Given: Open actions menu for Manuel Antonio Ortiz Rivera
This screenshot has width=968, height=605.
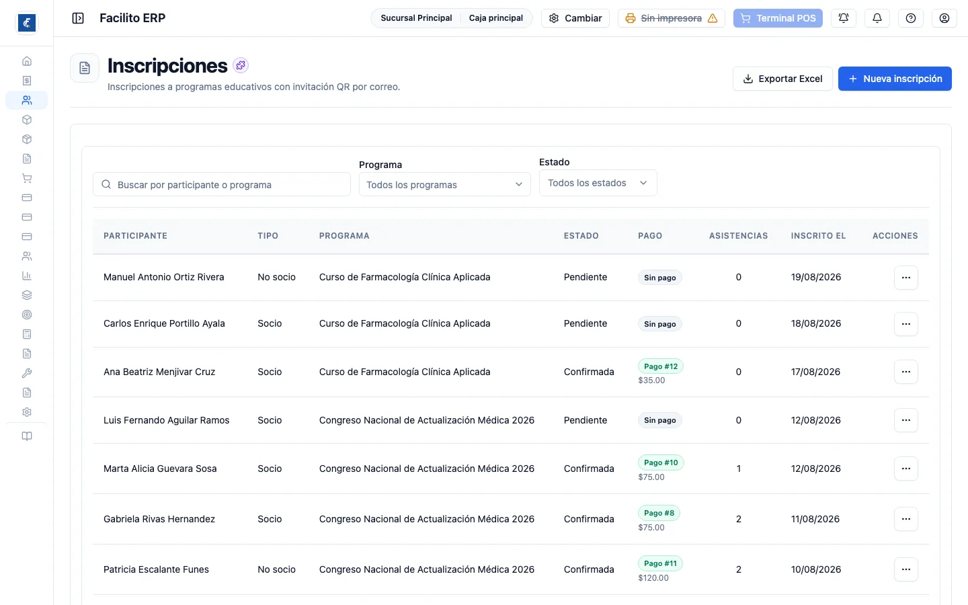Looking at the screenshot, I should coord(906,278).
